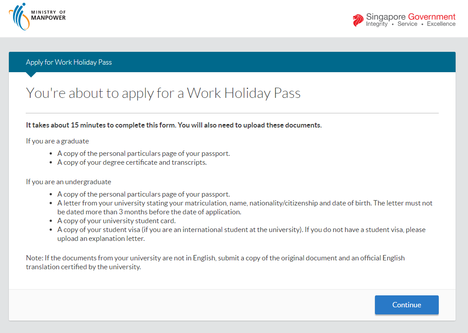This screenshot has height=333, width=468.
Task: Click the MANPOWER wordmark beside the logo
Action: (x=49, y=18)
